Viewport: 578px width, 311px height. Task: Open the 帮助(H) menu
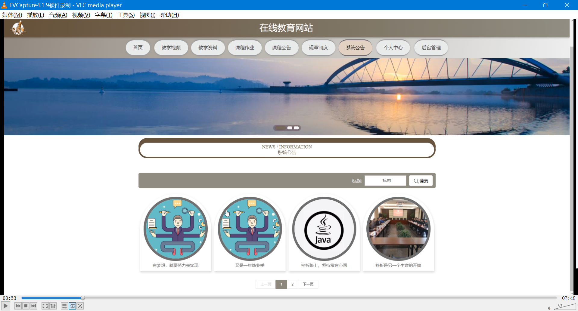169,15
